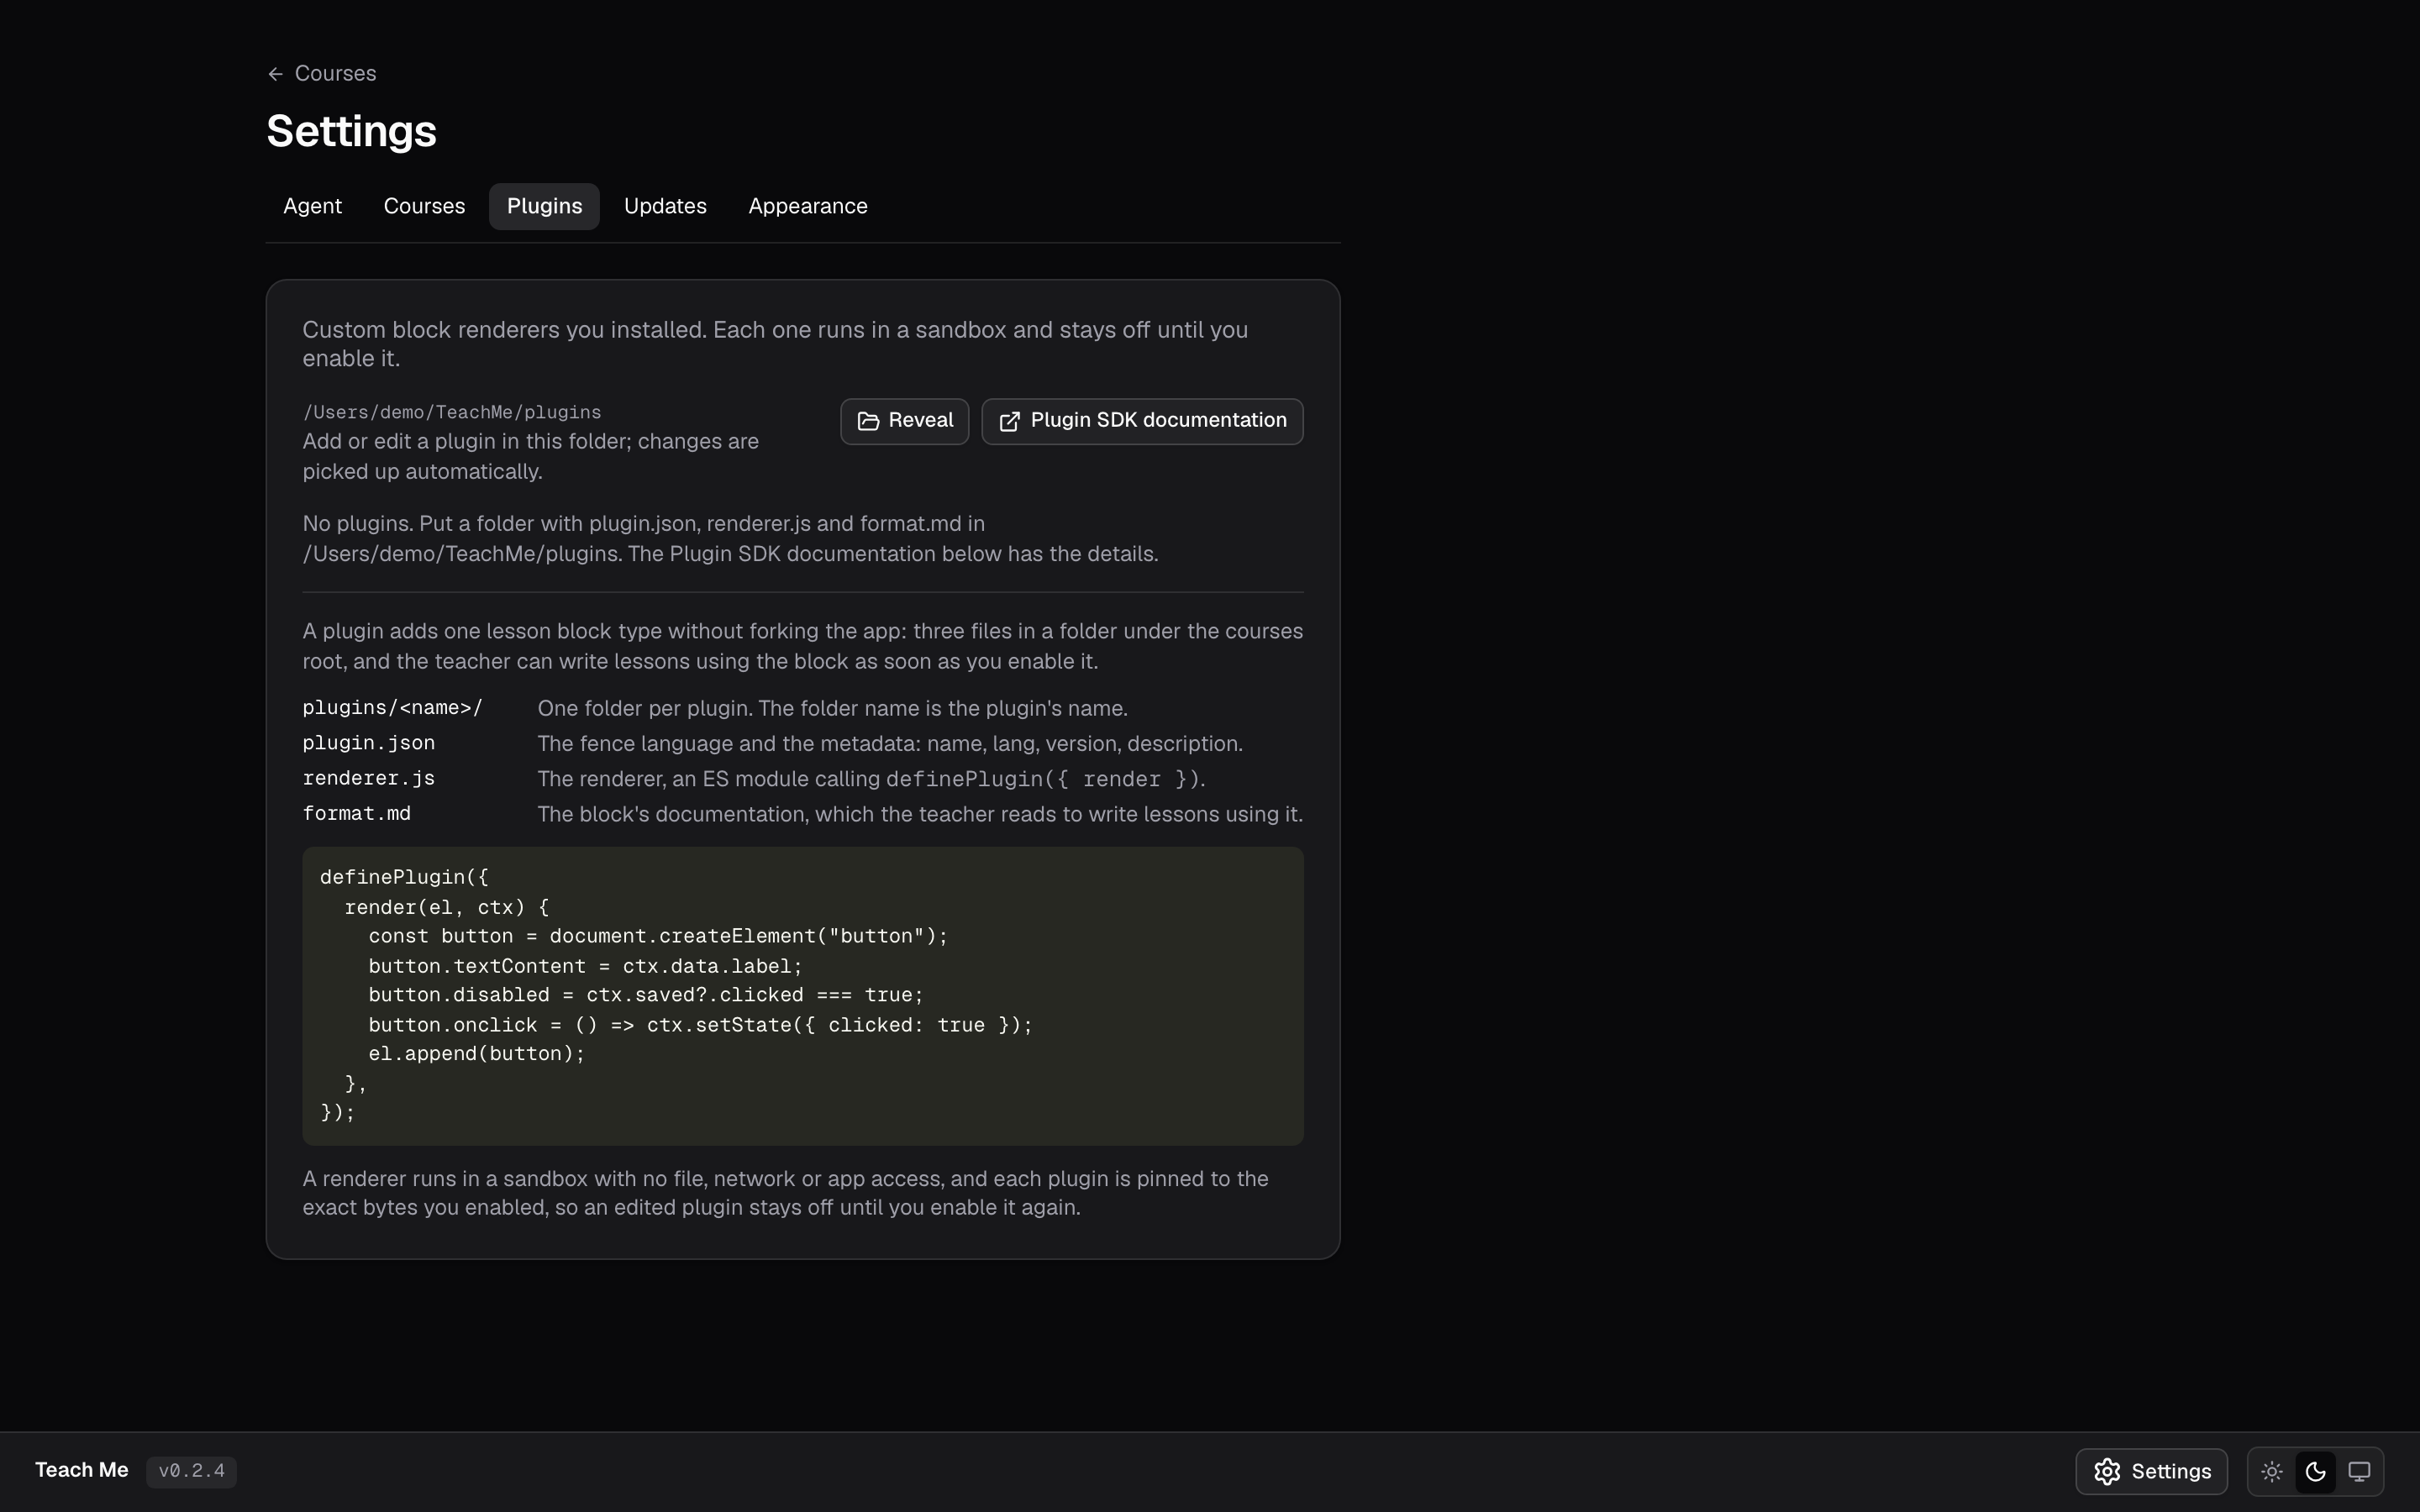Go back to Courses via arrow link
The image size is (2420, 1512).
[321, 74]
